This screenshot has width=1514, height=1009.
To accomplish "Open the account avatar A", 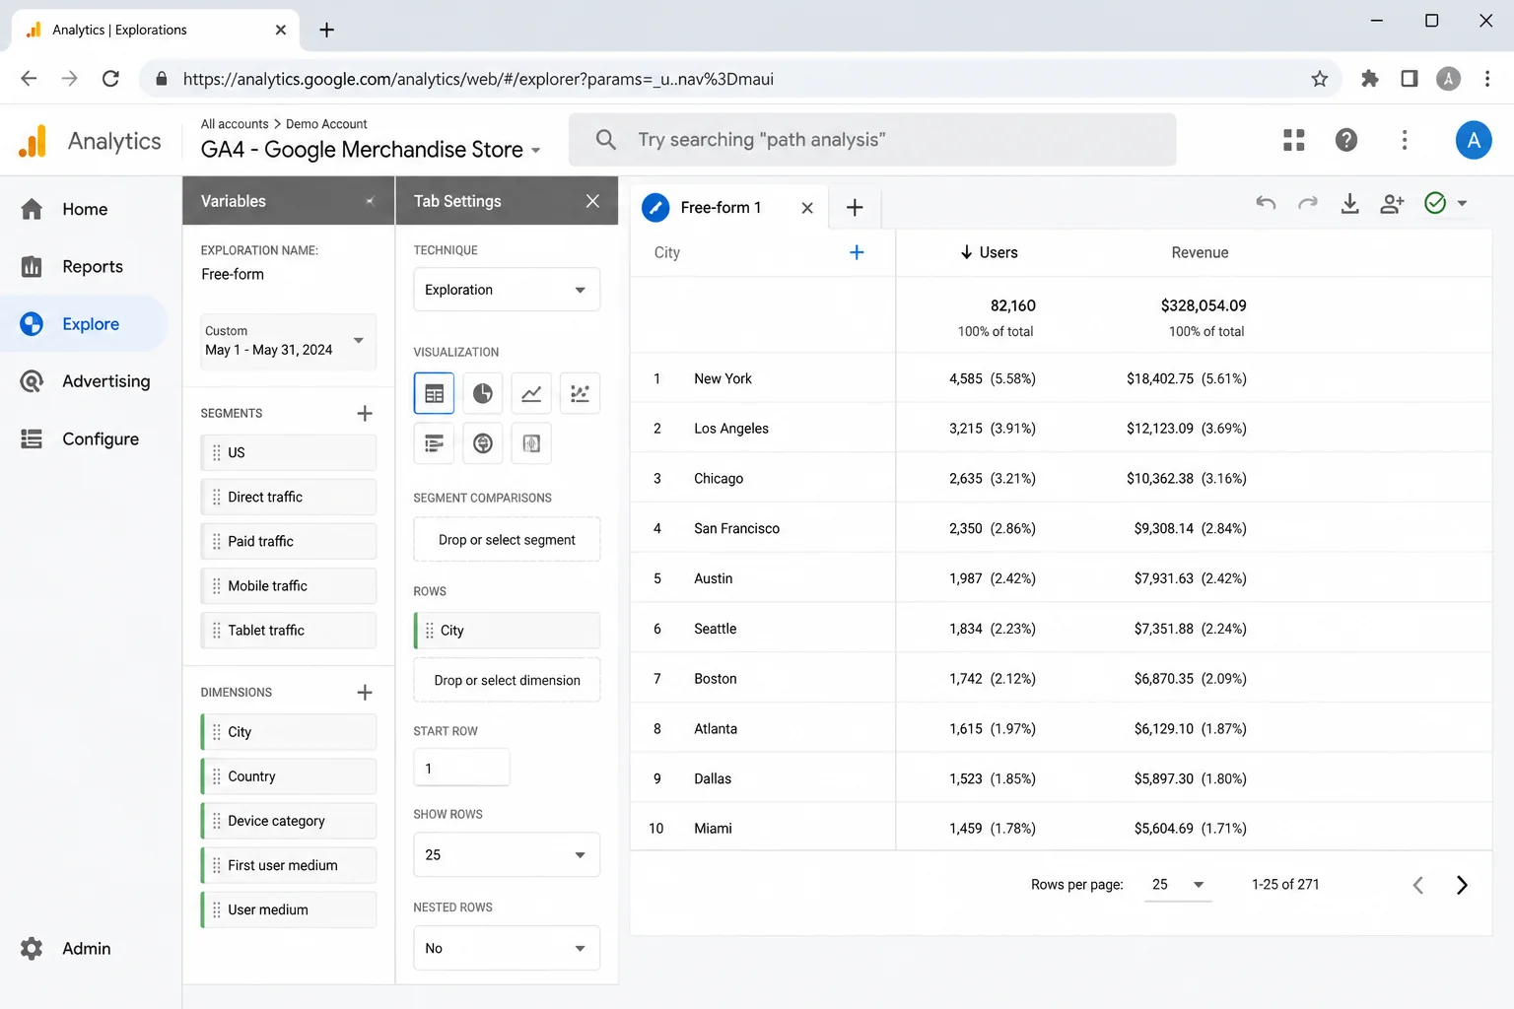I will 1474,140.
